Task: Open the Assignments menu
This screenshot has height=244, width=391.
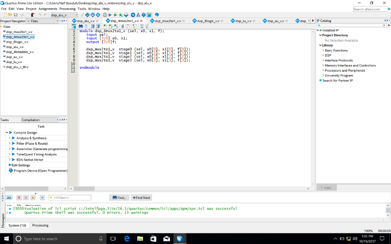Action: pos(48,9)
